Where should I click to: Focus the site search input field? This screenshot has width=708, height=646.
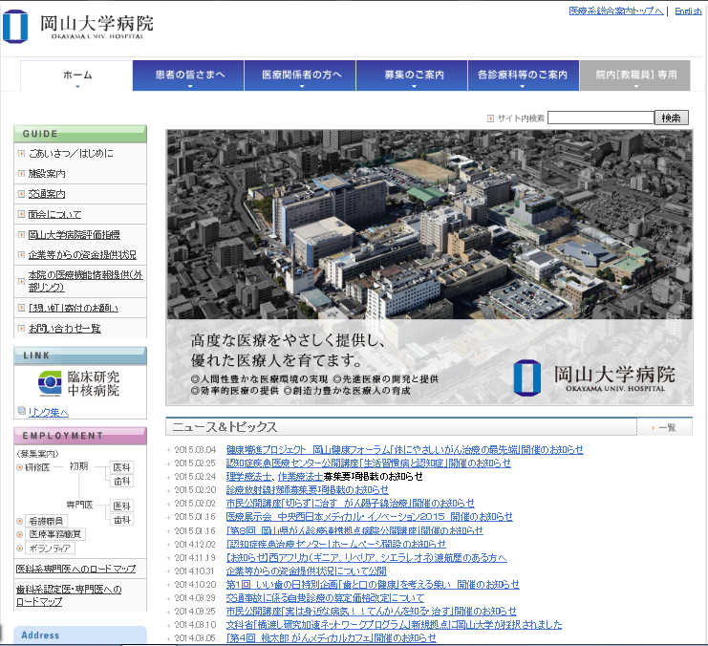[601, 118]
